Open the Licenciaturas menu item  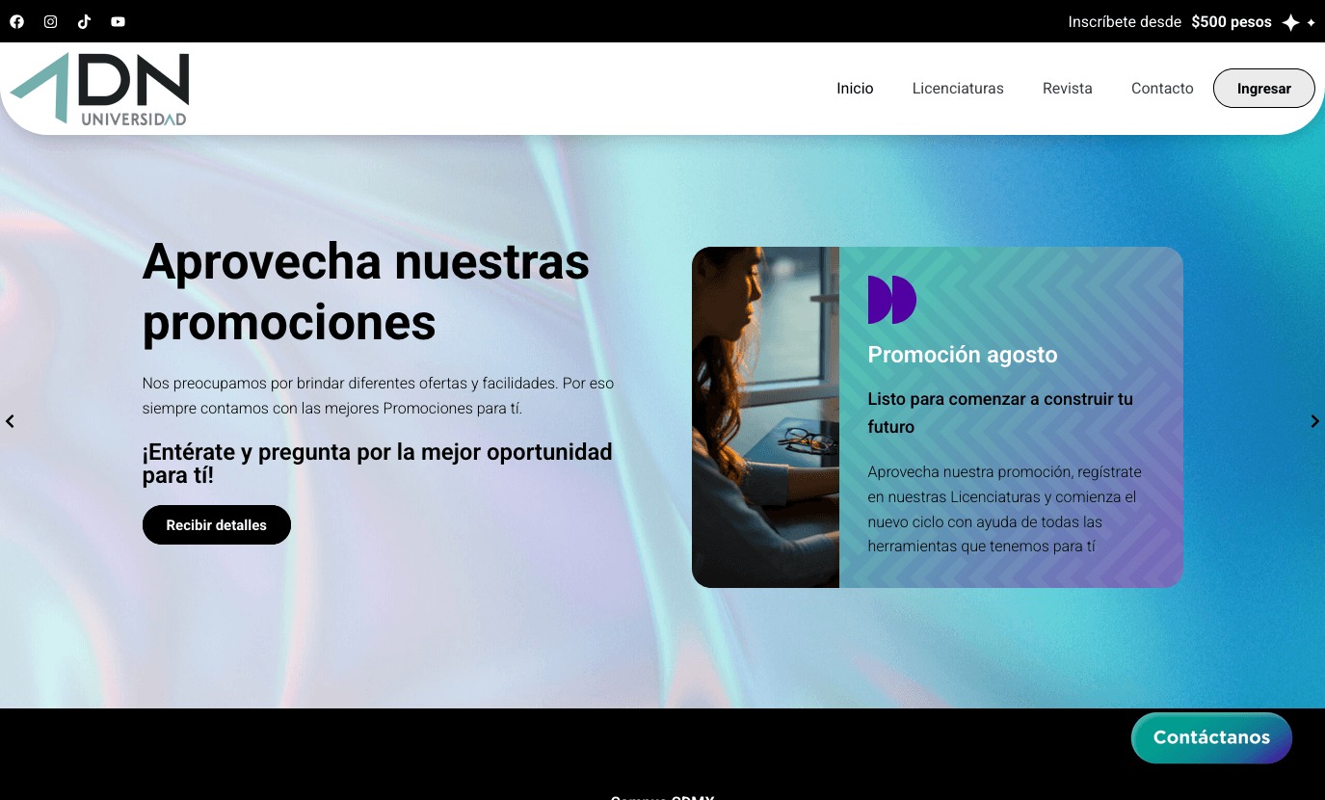[958, 89]
